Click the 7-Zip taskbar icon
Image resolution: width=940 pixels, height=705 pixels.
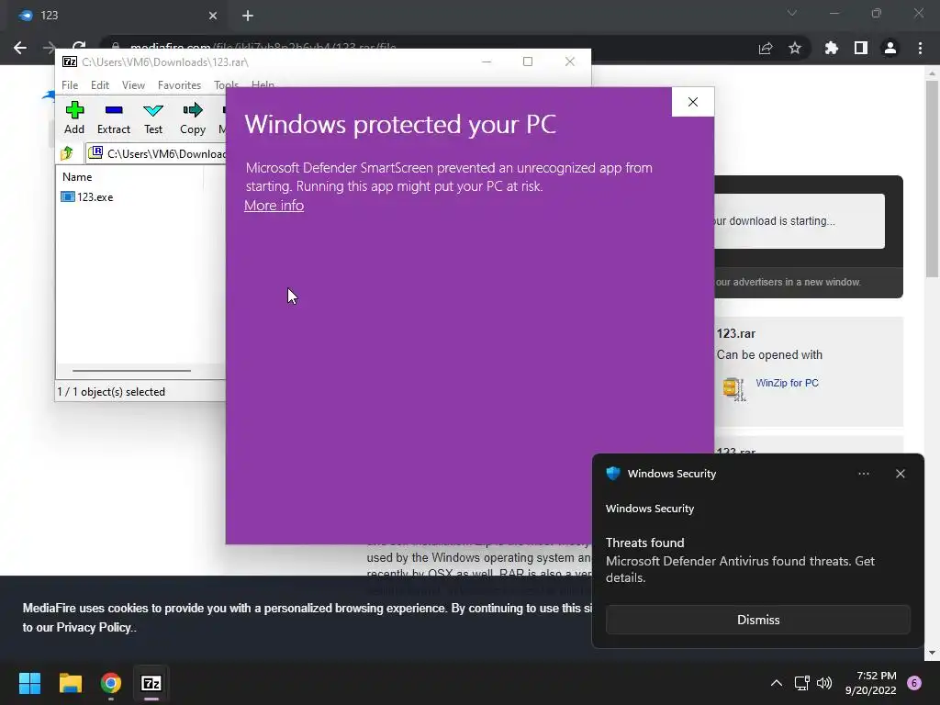(x=151, y=683)
